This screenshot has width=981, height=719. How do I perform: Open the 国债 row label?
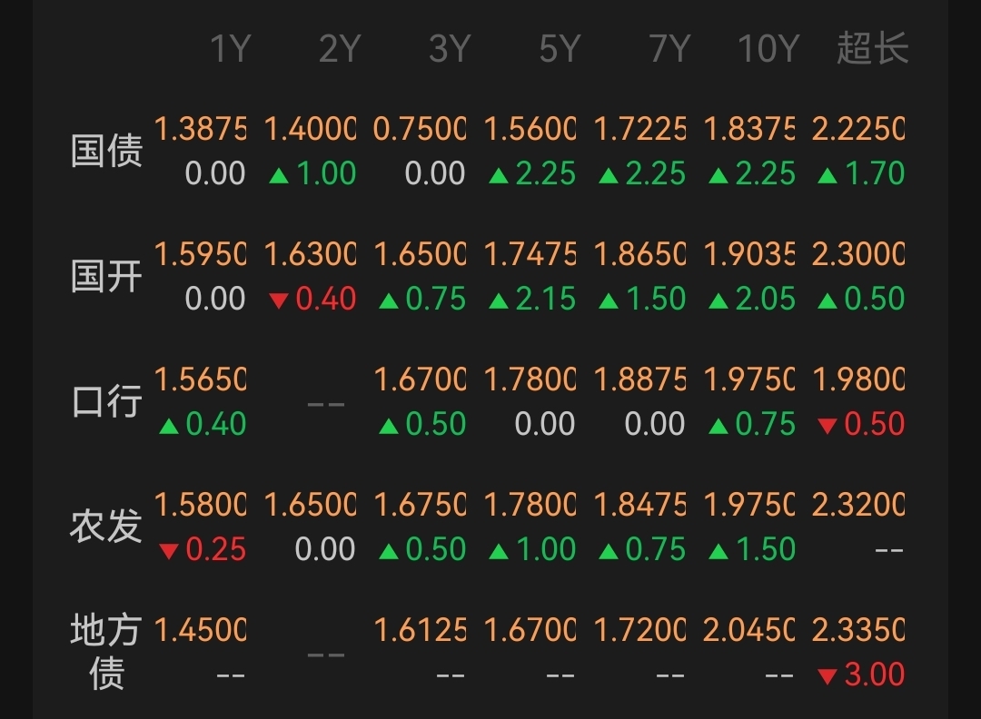[x=107, y=151]
